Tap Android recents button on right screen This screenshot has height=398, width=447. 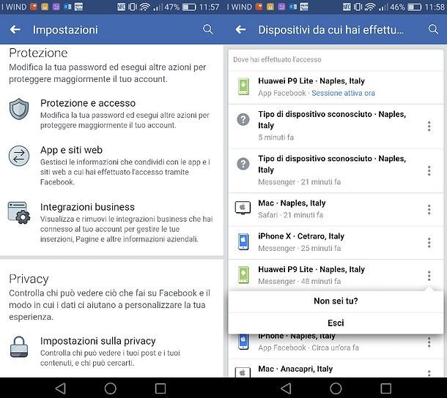coord(385,388)
